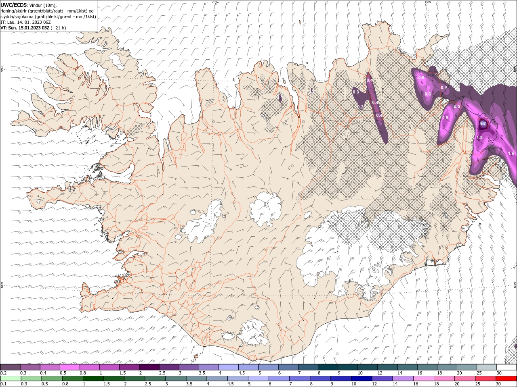
Task: Click the 1.8 precipitation value on the map
Action: (x=479, y=137)
